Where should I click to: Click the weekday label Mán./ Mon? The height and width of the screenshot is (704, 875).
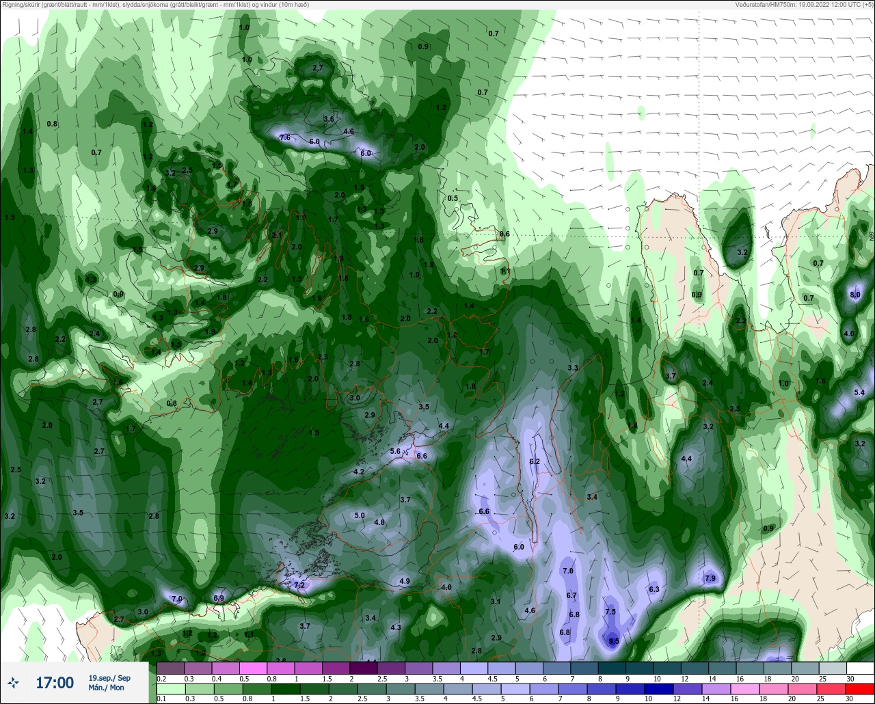point(107,688)
